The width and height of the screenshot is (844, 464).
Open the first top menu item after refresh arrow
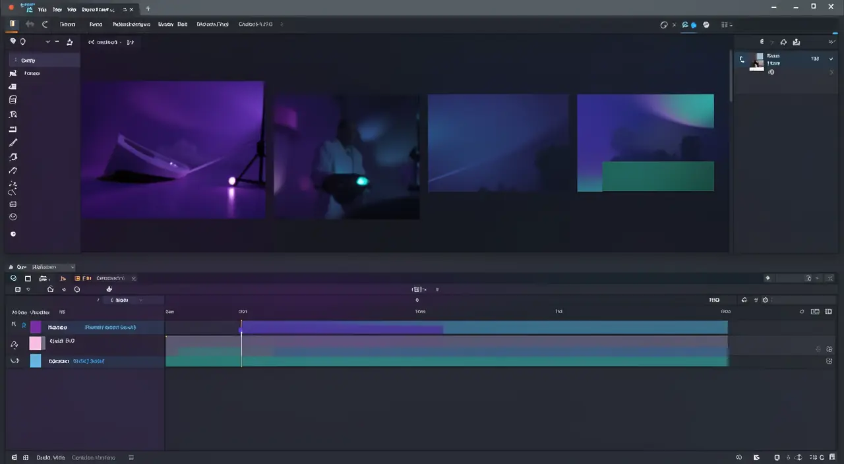click(67, 24)
